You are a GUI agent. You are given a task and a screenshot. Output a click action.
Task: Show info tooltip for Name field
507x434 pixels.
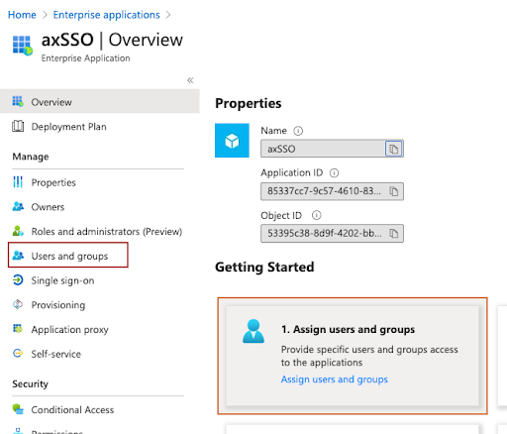click(x=298, y=131)
